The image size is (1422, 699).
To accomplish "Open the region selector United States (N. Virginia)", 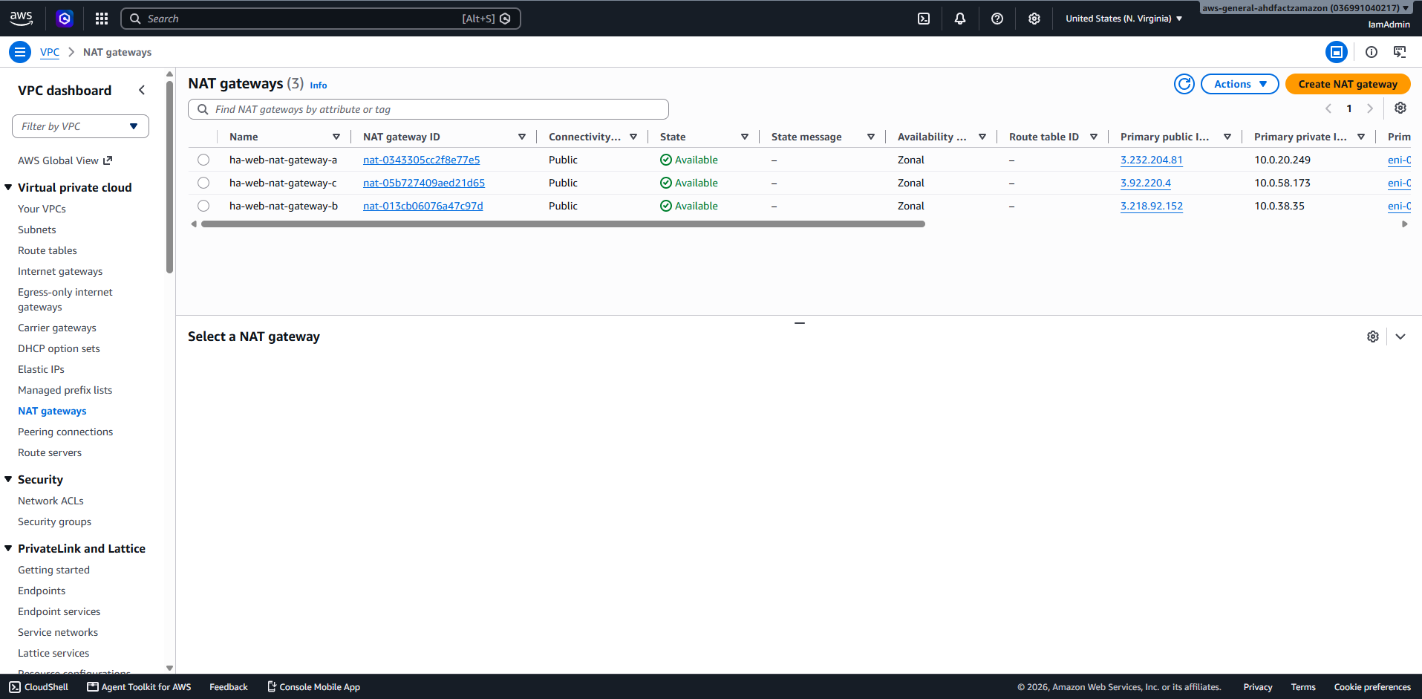I will (1123, 19).
